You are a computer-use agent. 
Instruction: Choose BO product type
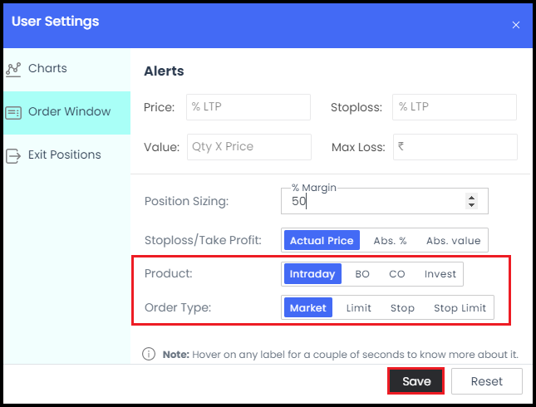coord(362,274)
